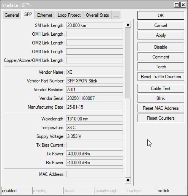Click the Reset Counters button
This screenshot has height=196, width=188.
(x=161, y=118)
